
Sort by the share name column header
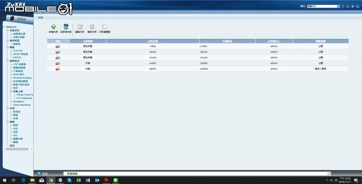pos(153,41)
